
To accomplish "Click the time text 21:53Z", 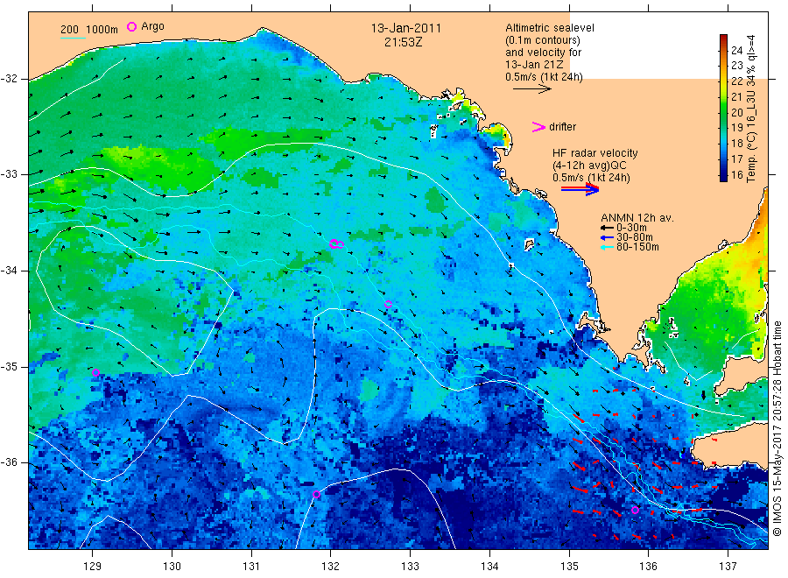I will point(403,43).
